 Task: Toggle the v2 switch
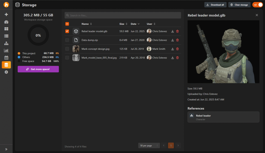click(257, 5)
